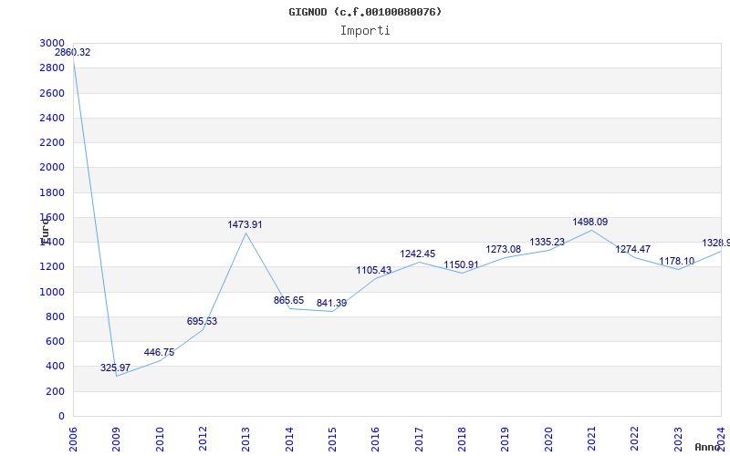Click the 2019 x-axis year label
The width and height of the screenshot is (730, 456).
[x=506, y=440]
